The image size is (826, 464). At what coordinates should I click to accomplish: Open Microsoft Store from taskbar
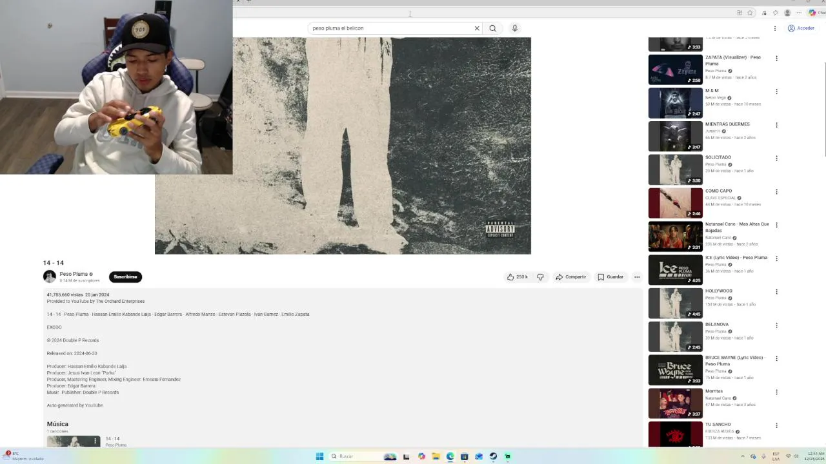(465, 456)
